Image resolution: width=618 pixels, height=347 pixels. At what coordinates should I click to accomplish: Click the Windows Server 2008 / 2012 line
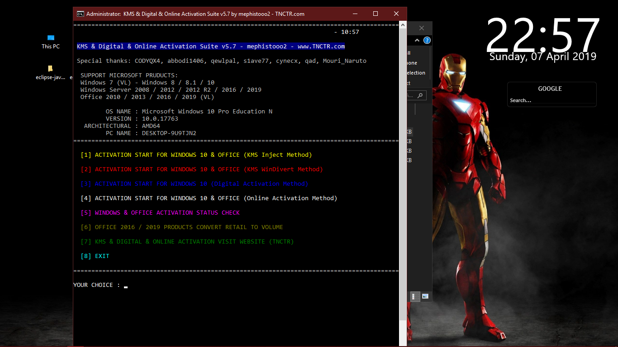click(171, 90)
